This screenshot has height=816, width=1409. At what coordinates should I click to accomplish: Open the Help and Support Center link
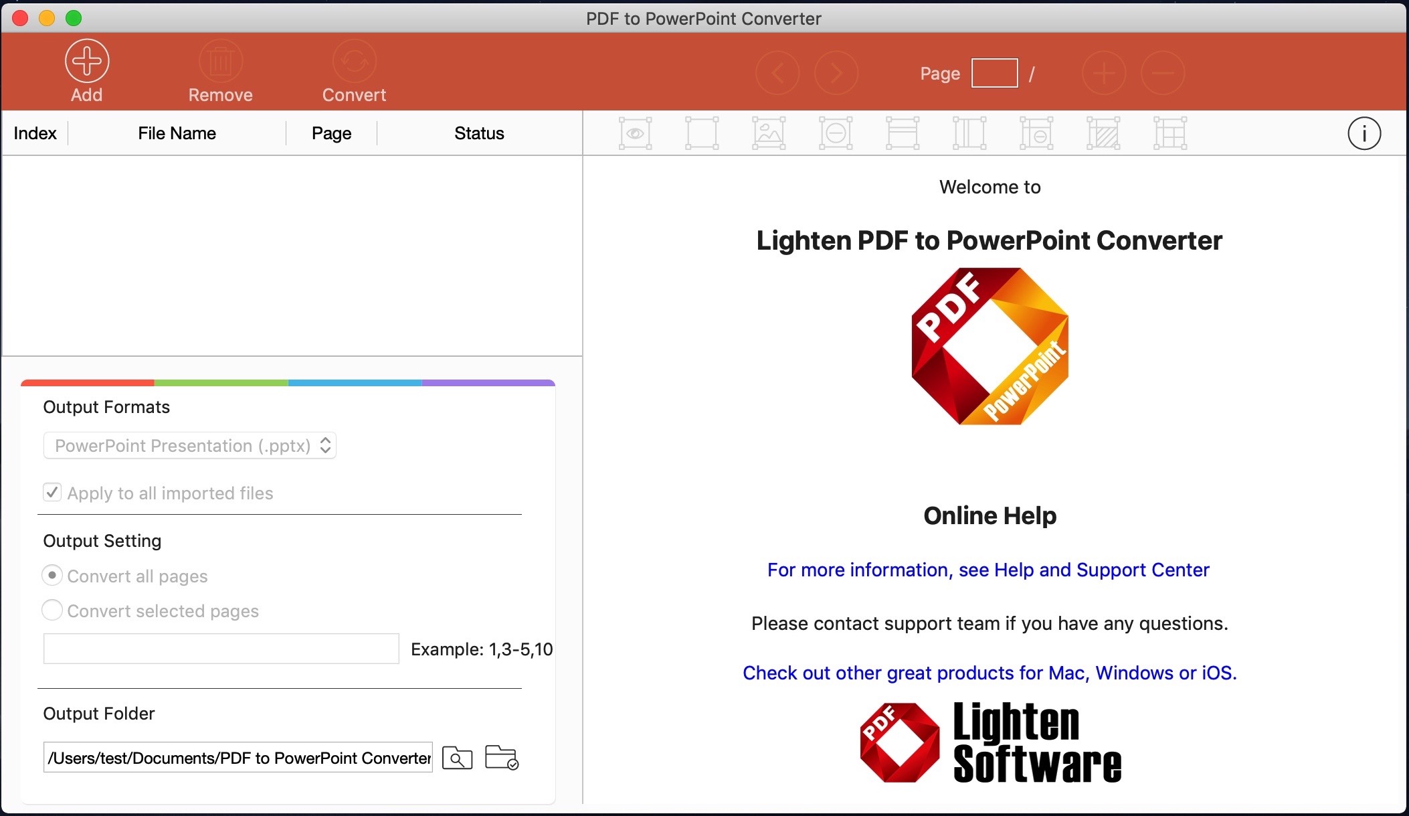coord(989,570)
